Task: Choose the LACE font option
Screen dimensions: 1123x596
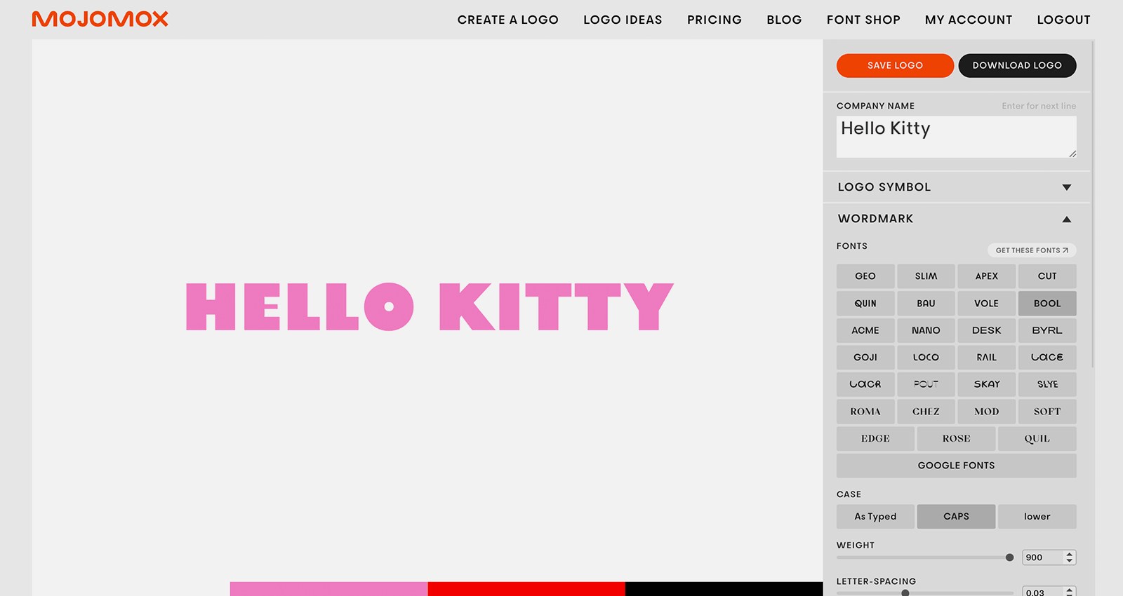Action: (x=1047, y=358)
